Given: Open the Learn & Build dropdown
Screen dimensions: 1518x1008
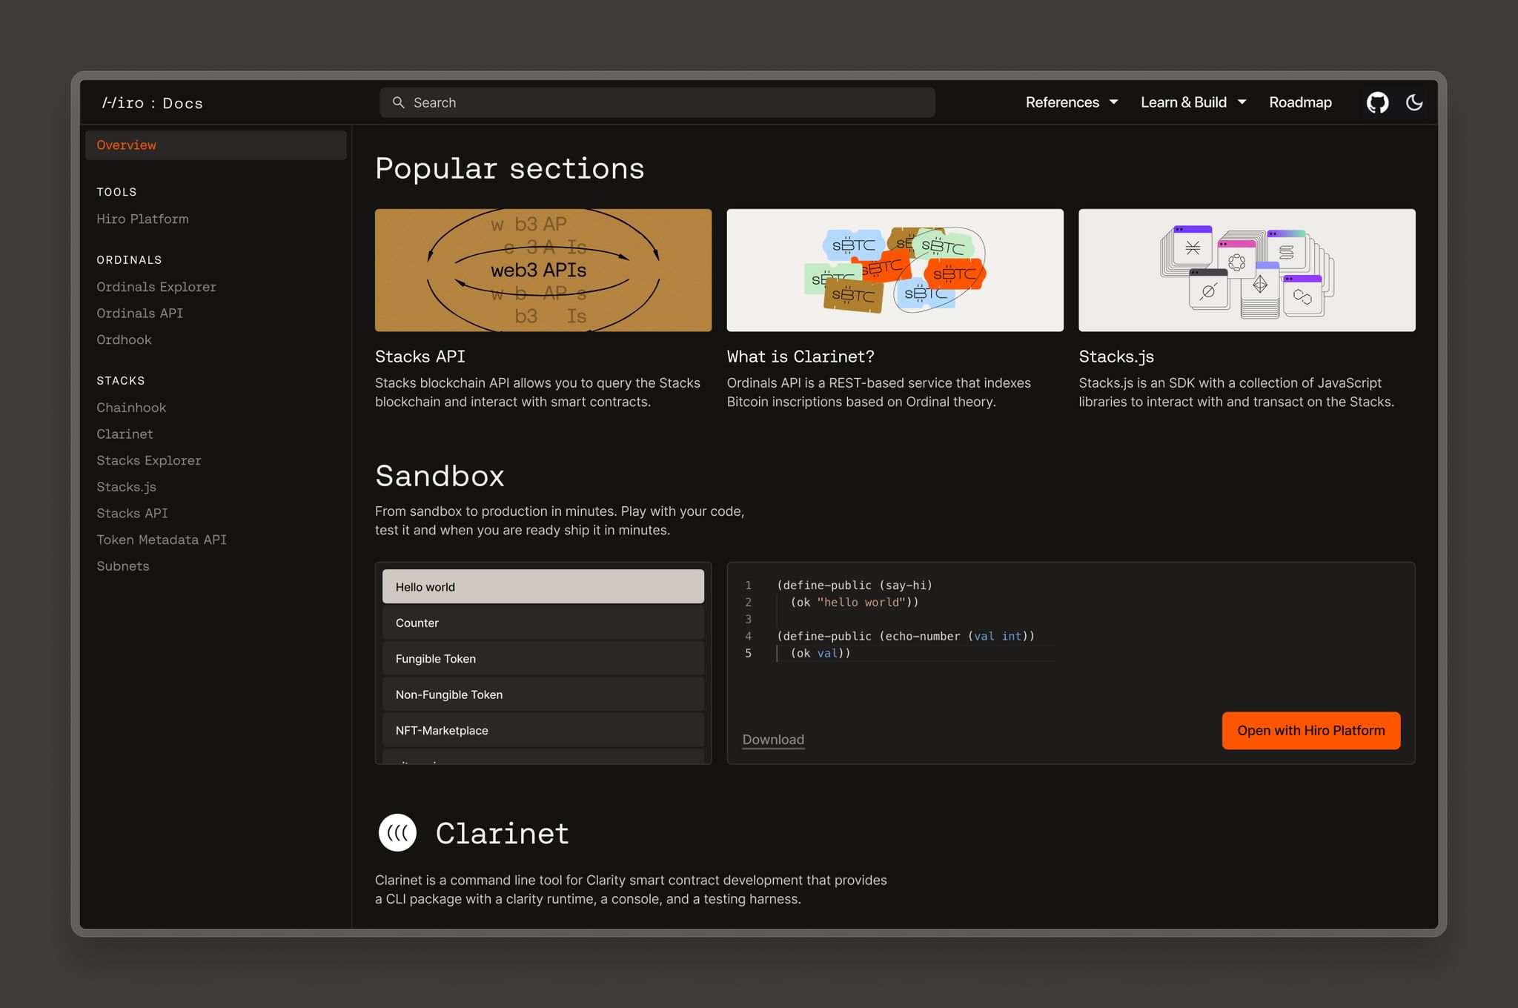Looking at the screenshot, I should pyautogui.click(x=1192, y=102).
